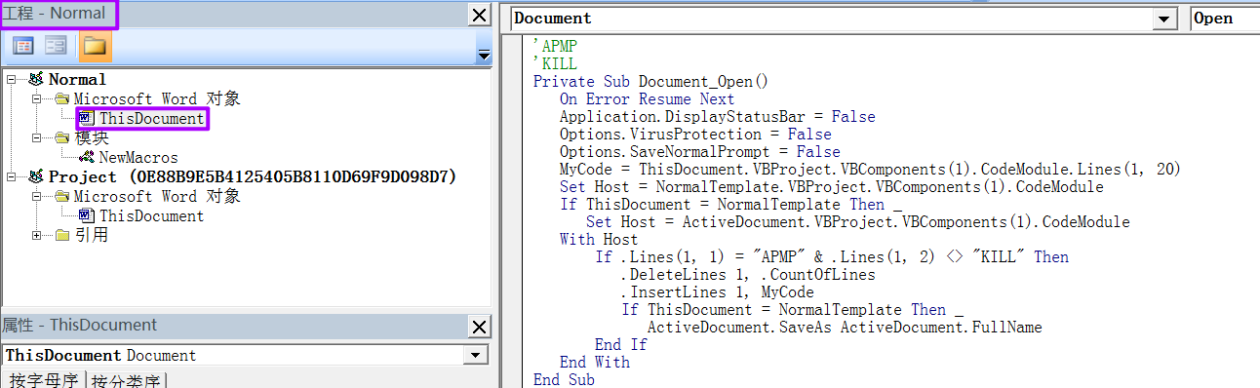The image size is (1260, 388).
Task: Click Set Host = NormalTemplate.VBProject line
Action: tap(831, 187)
